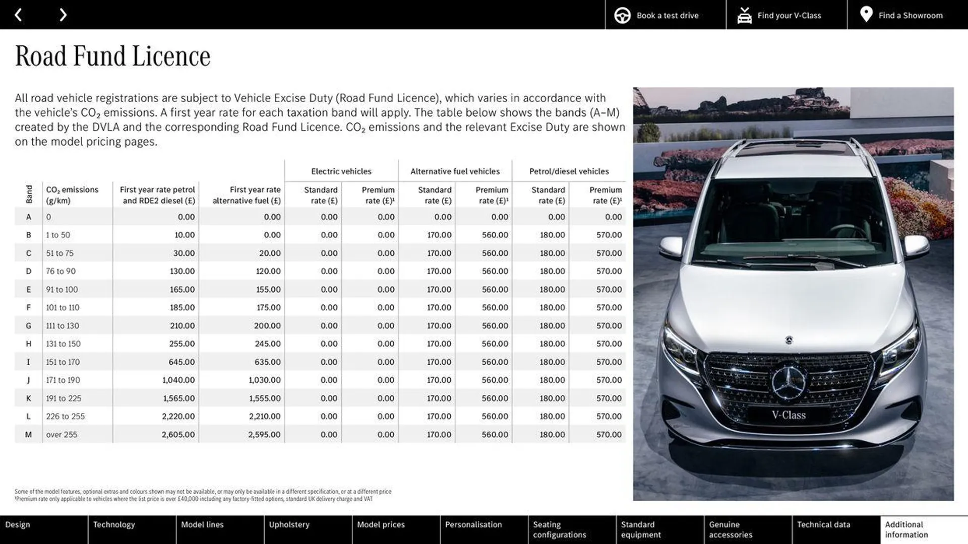Click band letter A
Screen dimensions: 968x544
coord(28,217)
